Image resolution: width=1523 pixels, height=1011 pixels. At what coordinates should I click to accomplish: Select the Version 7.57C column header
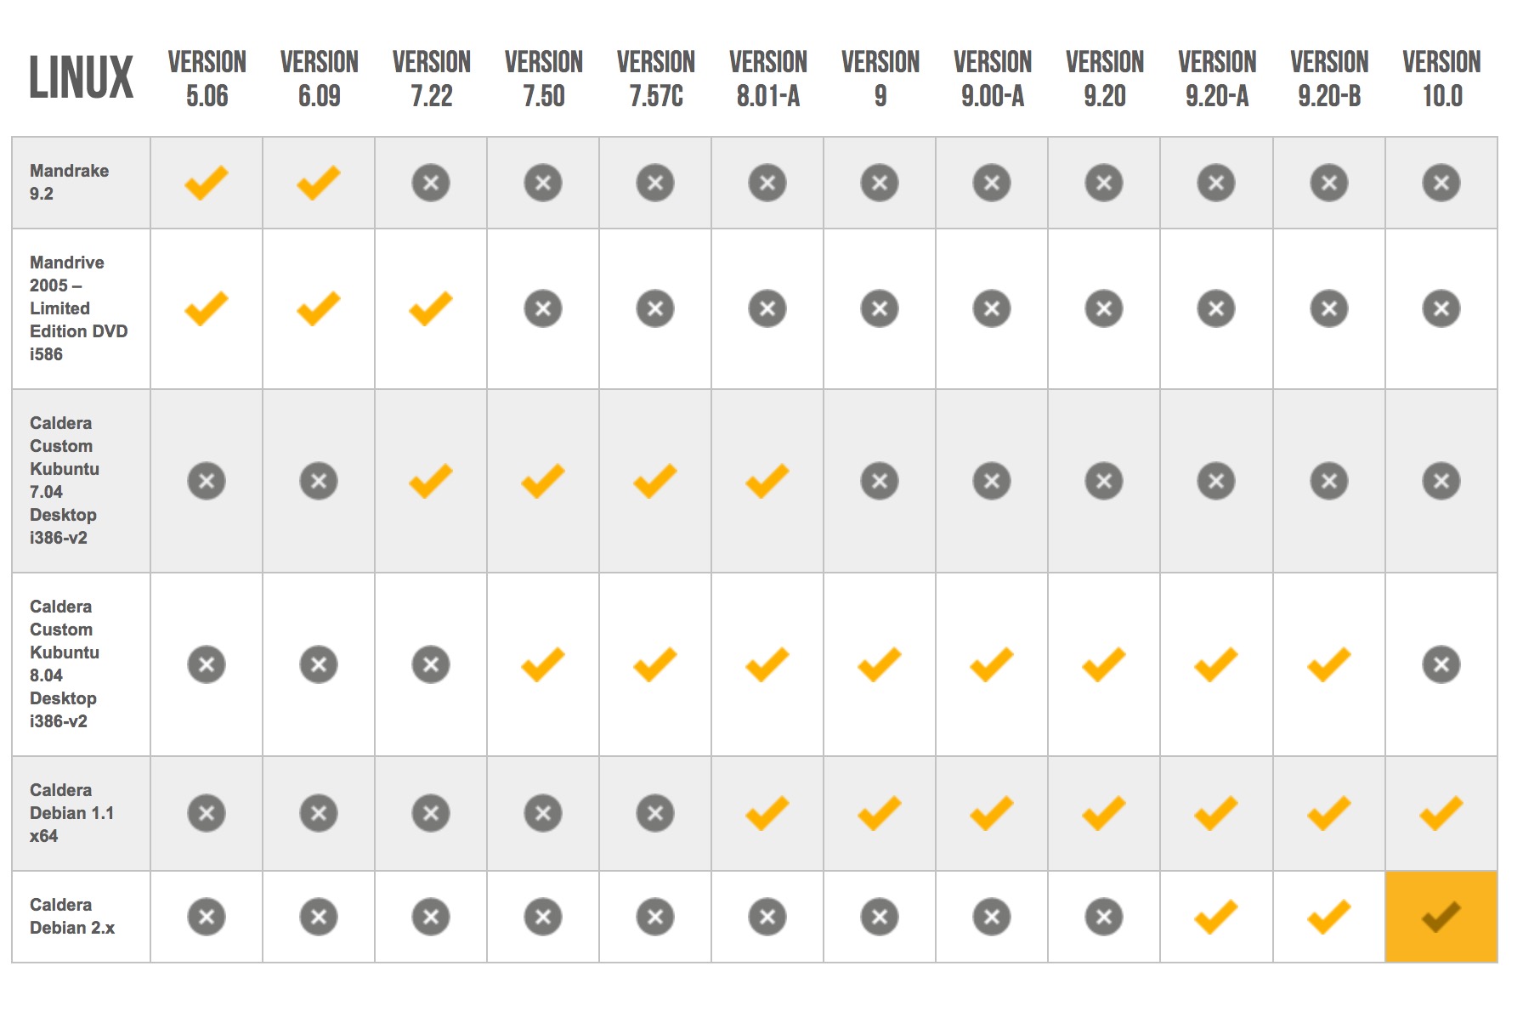coord(656,78)
